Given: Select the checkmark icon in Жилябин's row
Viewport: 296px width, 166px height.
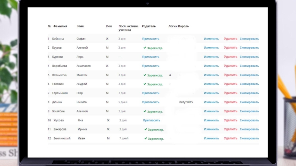Looking at the screenshot, I should pos(145,111).
